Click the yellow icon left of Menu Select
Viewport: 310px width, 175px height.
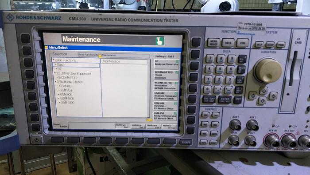pos(46,47)
